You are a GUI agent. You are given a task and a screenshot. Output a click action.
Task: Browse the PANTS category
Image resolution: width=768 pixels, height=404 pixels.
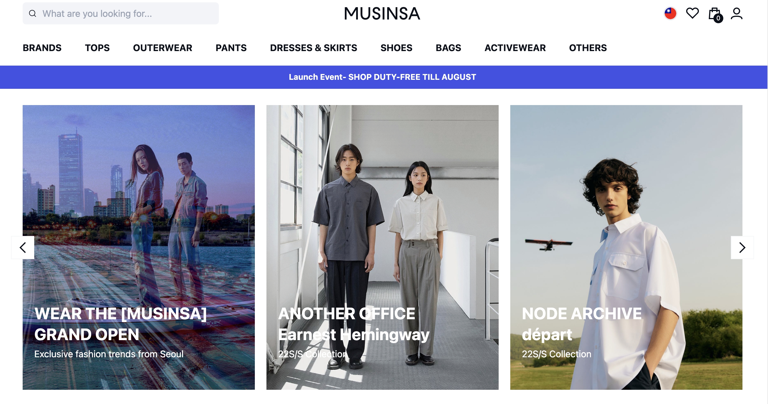231,48
